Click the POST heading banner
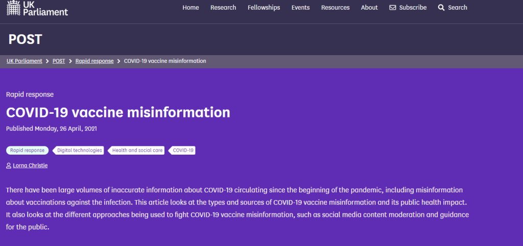Viewport: 523px width, 246px height. (25, 39)
